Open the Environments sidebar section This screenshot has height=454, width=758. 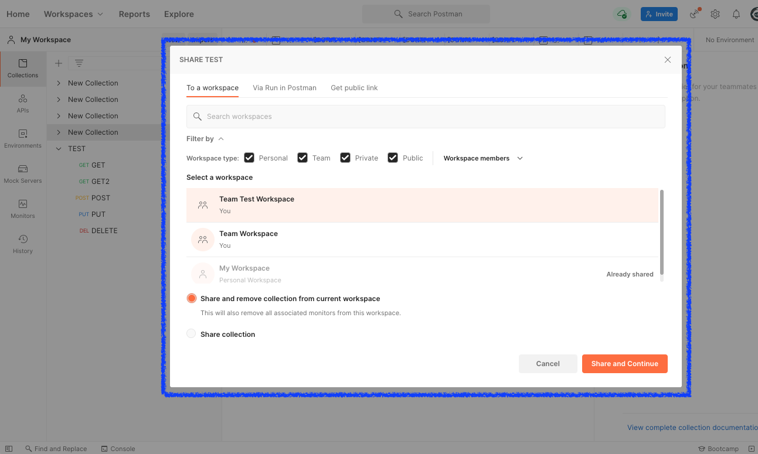point(23,139)
